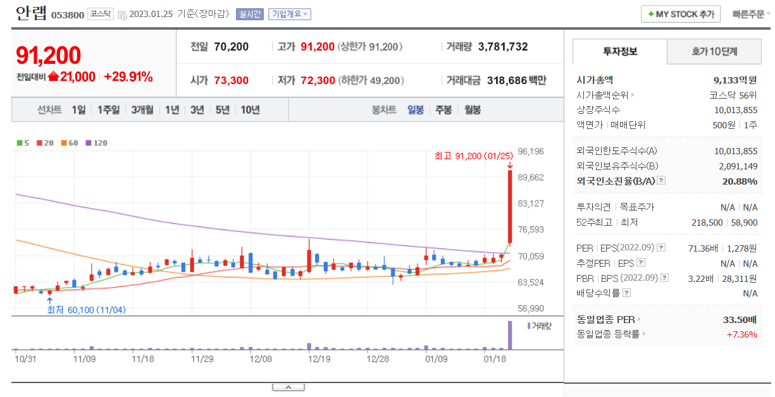
Task: Click the 봉차트 label
Action: [x=384, y=109]
